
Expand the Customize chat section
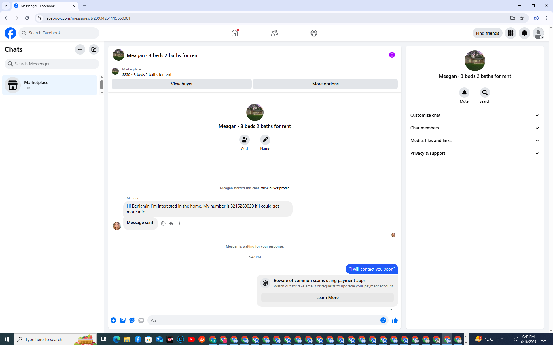[475, 115]
